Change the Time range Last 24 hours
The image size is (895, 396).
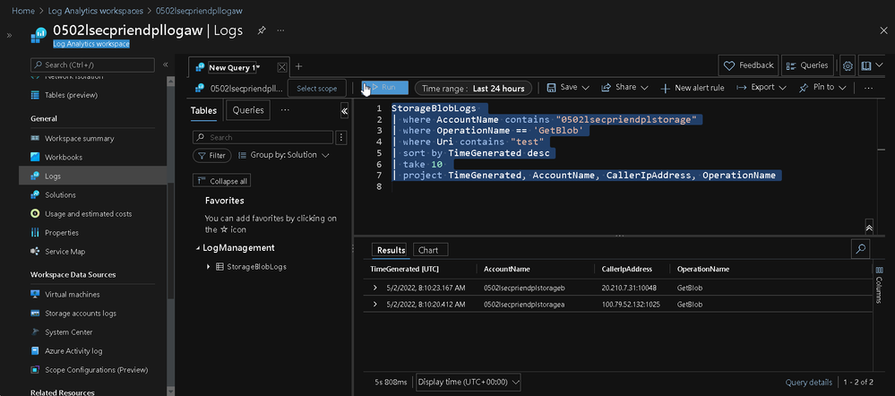tap(473, 89)
